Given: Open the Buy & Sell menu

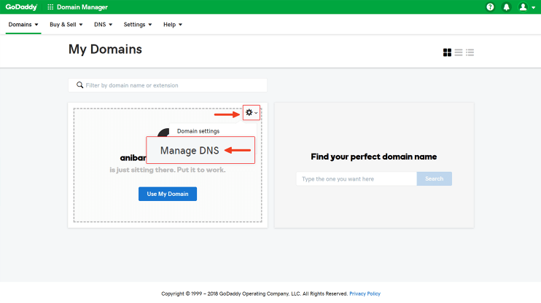Looking at the screenshot, I should 66,25.
